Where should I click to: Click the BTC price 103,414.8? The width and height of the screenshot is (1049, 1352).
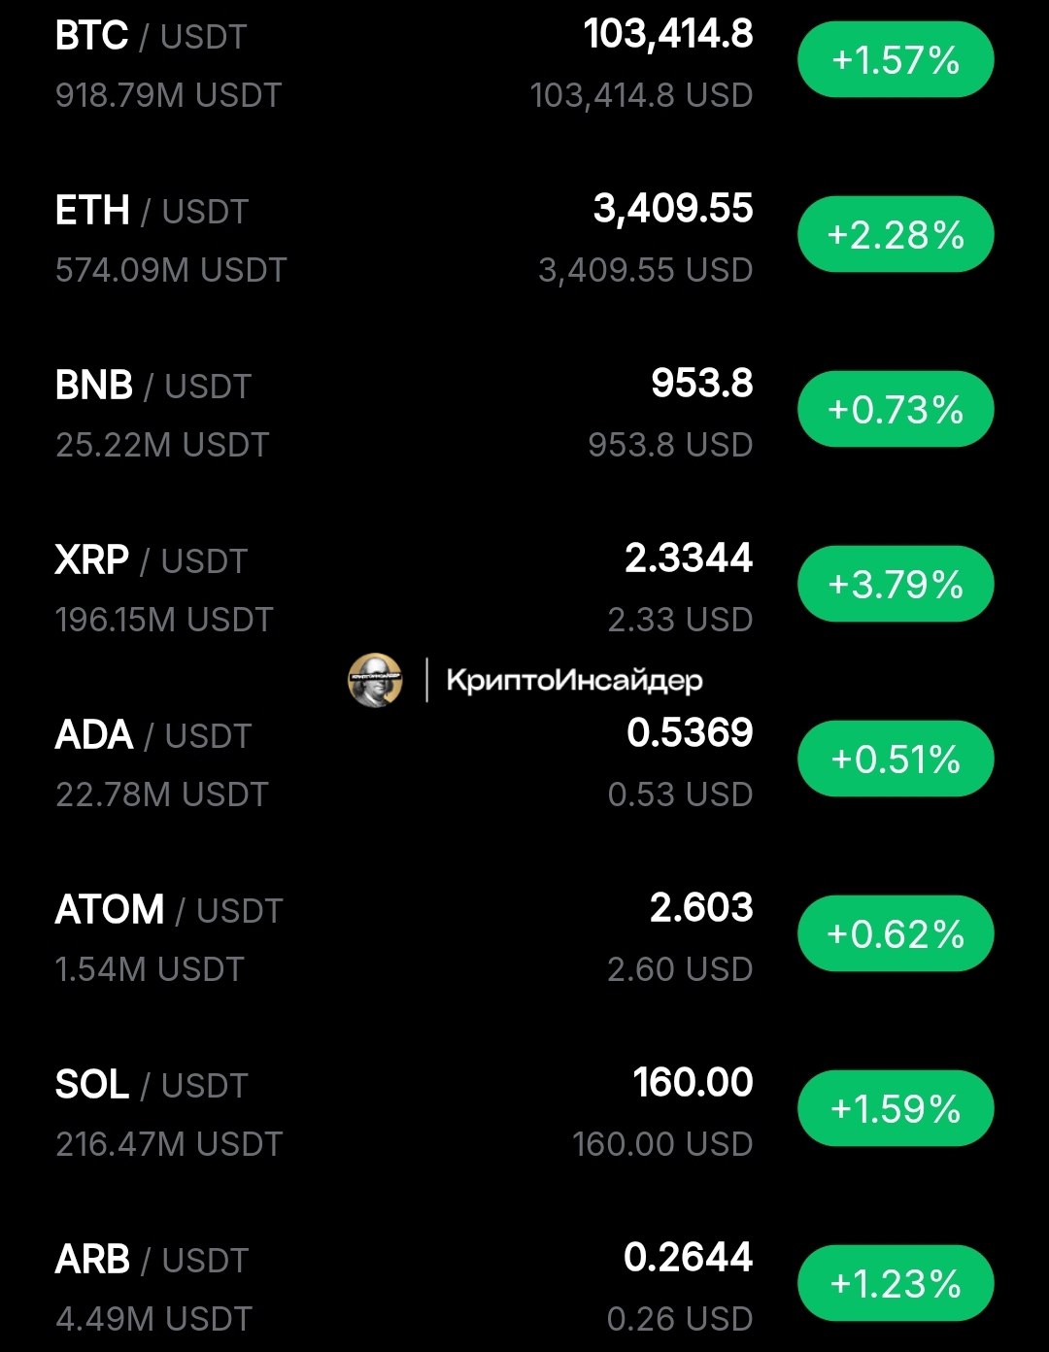pyautogui.click(x=668, y=35)
